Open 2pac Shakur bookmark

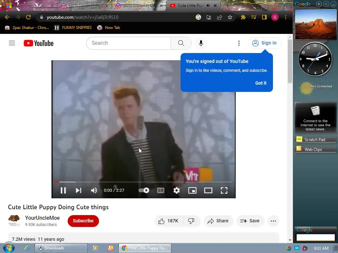tap(27, 28)
